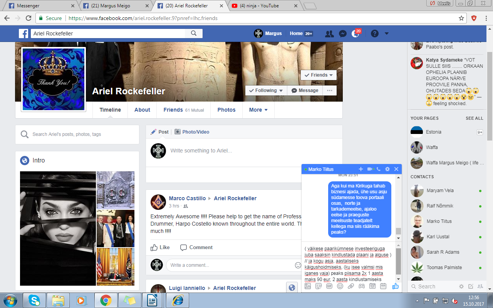The height and width of the screenshot is (308, 493).
Task: Start a new message from chat sidebar
Action: tap(471, 286)
